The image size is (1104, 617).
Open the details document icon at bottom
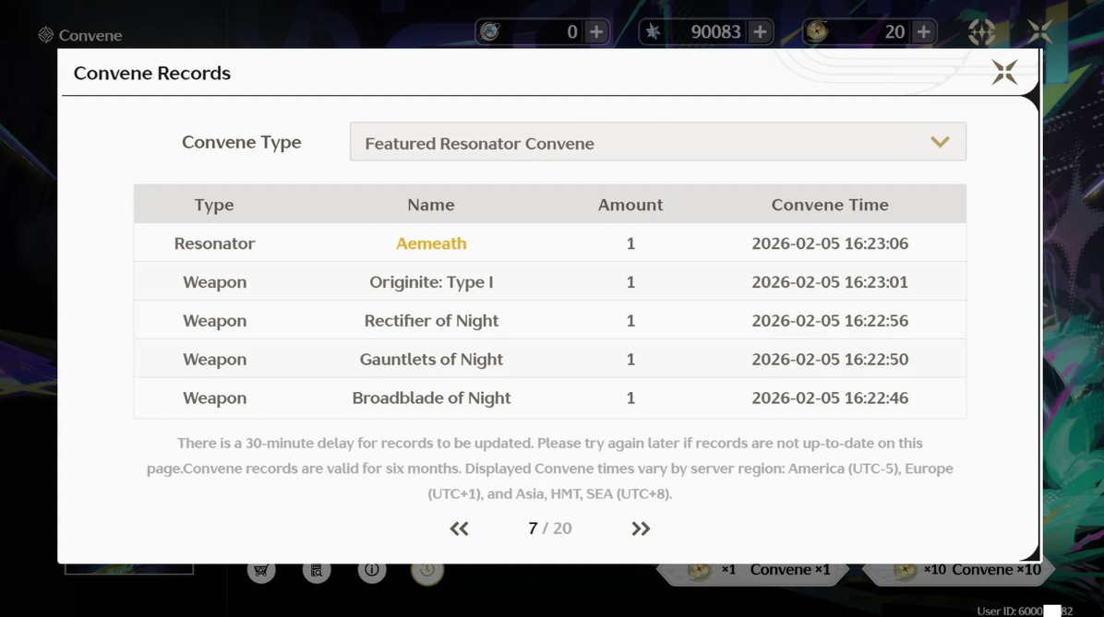(x=316, y=570)
